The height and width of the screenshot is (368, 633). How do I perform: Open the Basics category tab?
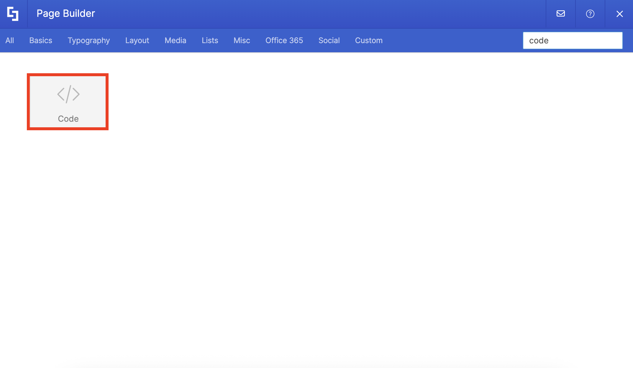(41, 40)
